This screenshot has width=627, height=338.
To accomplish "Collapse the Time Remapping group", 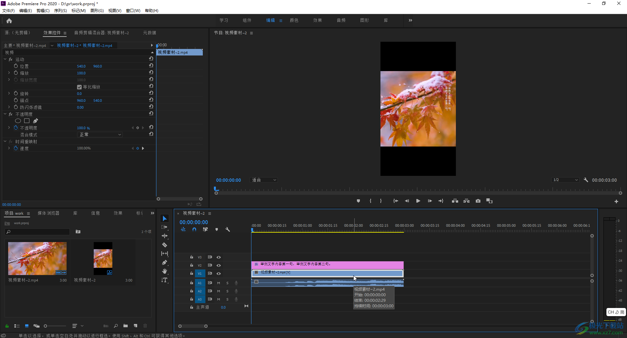I will pyautogui.click(x=5, y=141).
